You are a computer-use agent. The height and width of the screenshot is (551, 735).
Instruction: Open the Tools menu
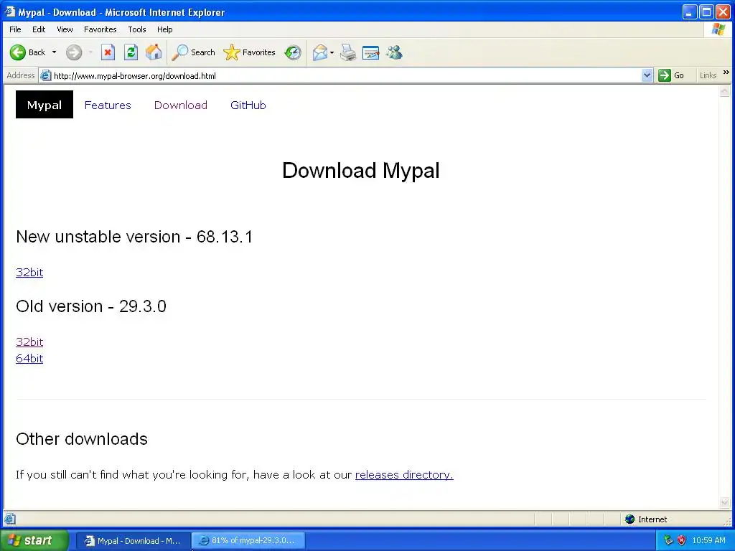137,29
